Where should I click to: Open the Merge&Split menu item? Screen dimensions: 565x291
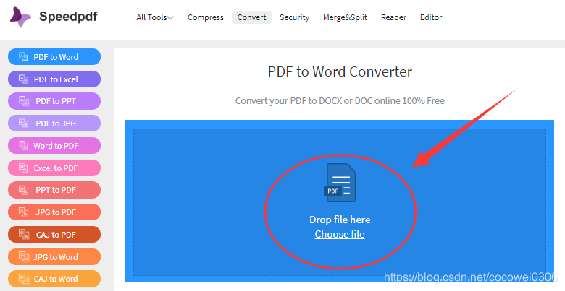pyautogui.click(x=345, y=17)
